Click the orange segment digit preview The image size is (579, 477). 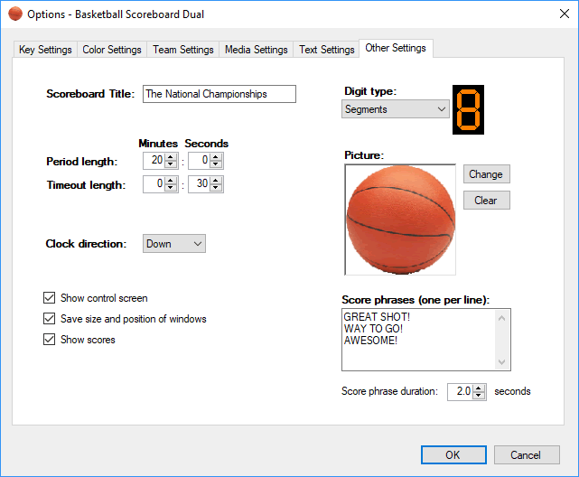click(468, 109)
